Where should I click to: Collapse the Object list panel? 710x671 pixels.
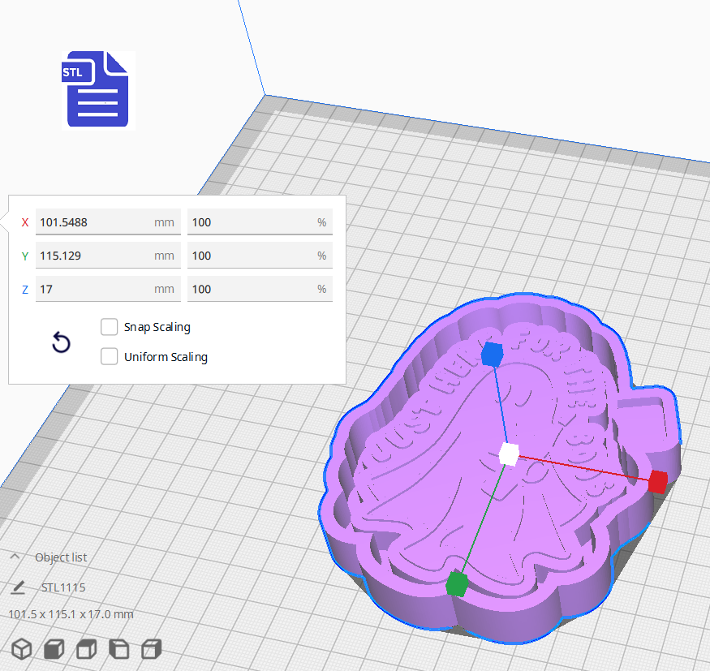click(x=14, y=557)
